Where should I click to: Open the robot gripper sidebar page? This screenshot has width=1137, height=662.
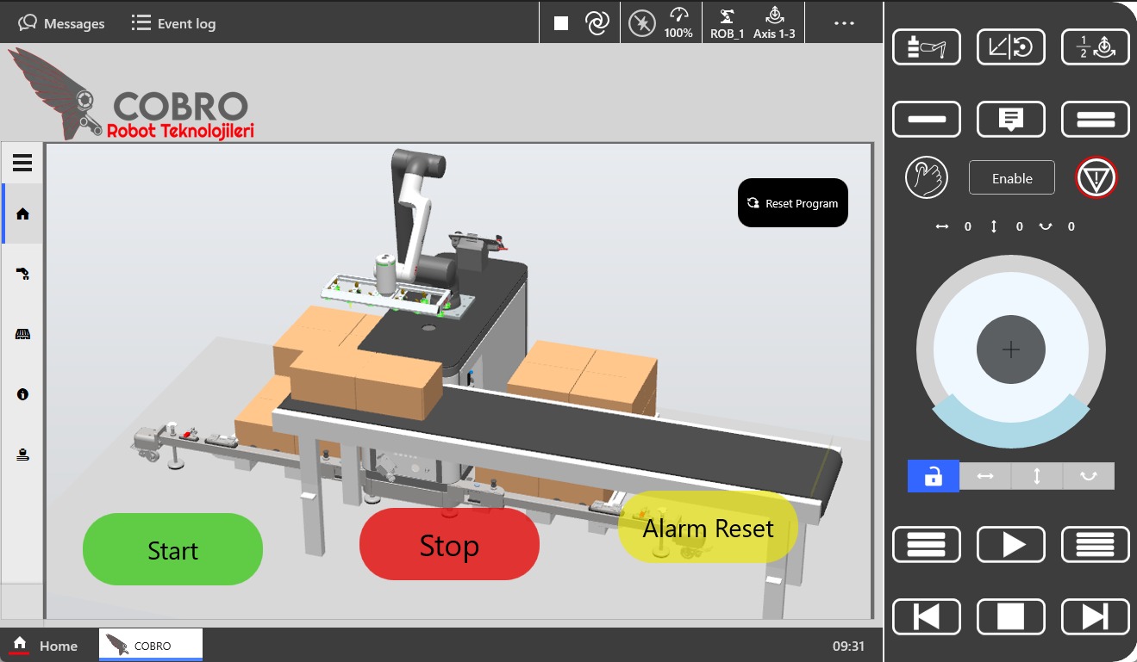click(23, 274)
